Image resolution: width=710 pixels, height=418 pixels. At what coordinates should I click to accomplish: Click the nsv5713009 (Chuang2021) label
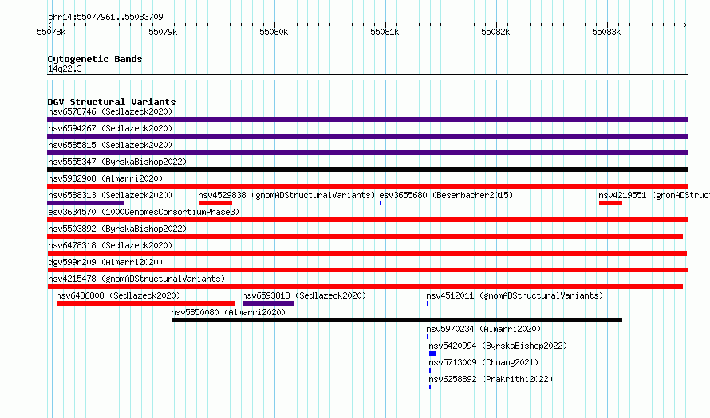[483, 362]
